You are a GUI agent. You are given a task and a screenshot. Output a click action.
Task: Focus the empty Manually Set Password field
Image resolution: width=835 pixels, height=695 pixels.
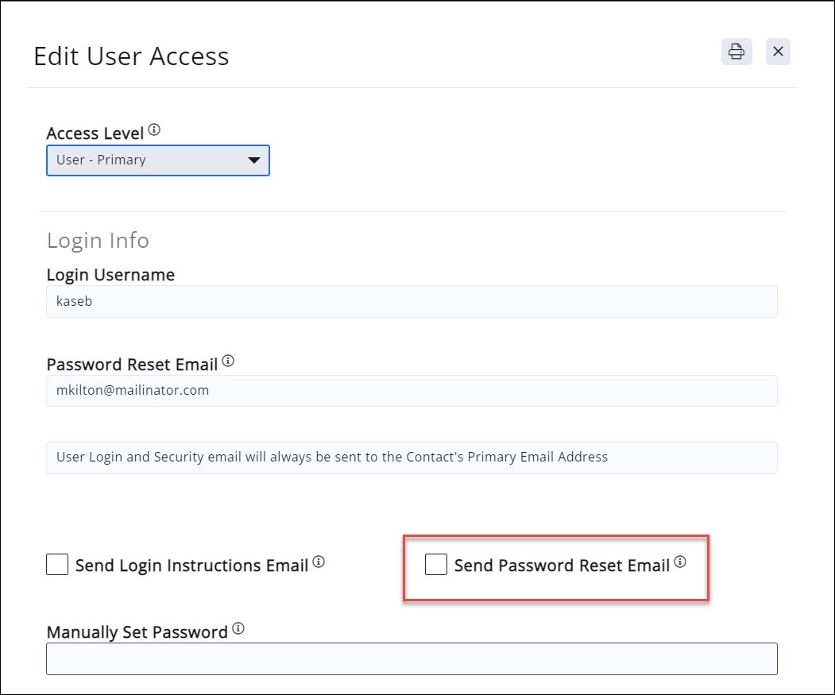click(412, 659)
